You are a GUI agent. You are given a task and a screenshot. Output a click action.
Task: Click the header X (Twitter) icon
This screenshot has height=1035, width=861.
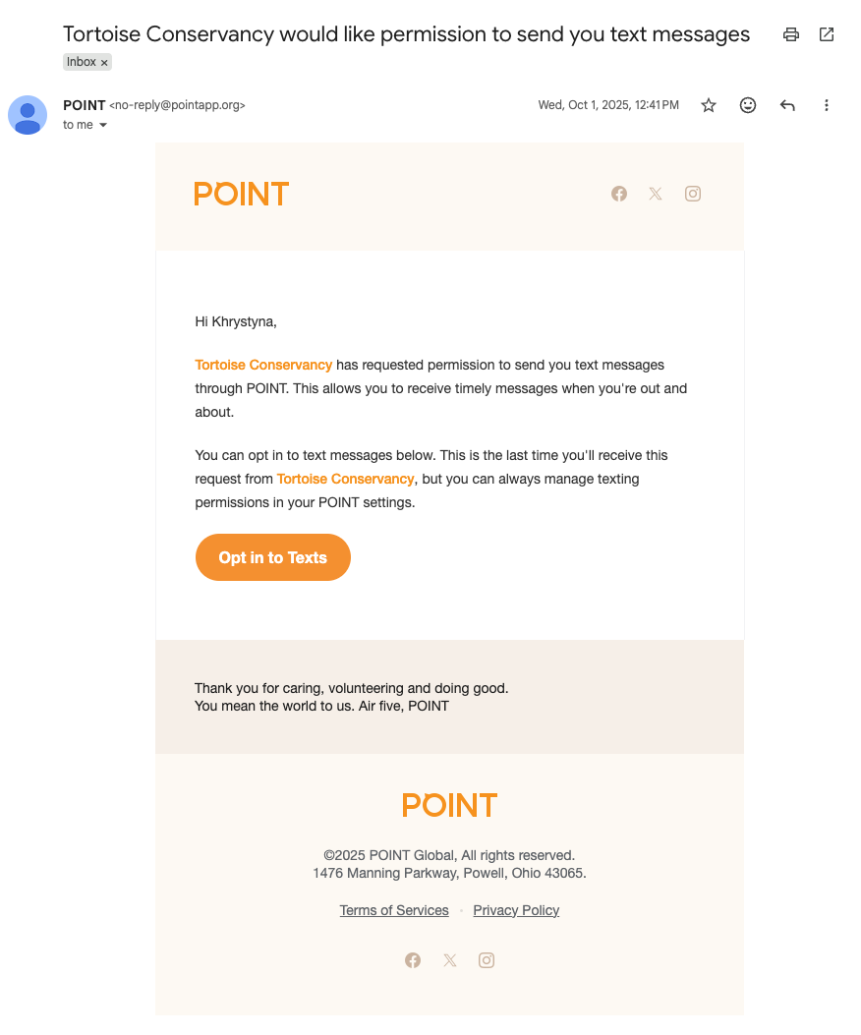point(656,194)
